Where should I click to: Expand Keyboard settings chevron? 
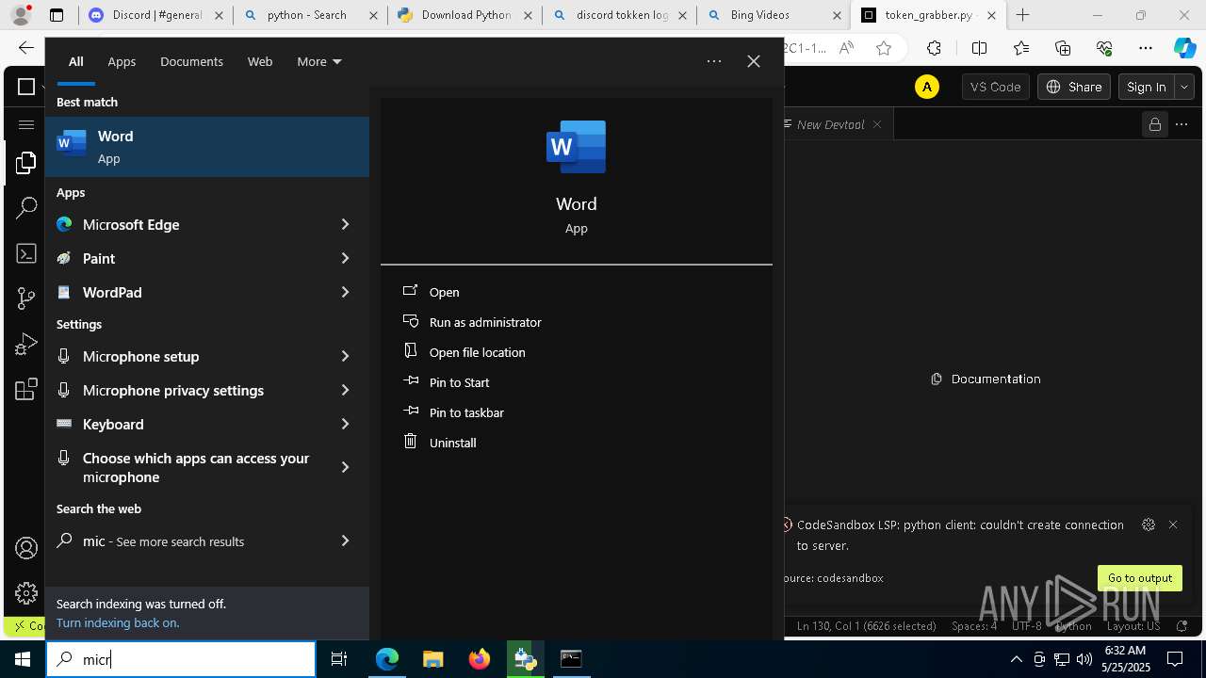tap(345, 424)
